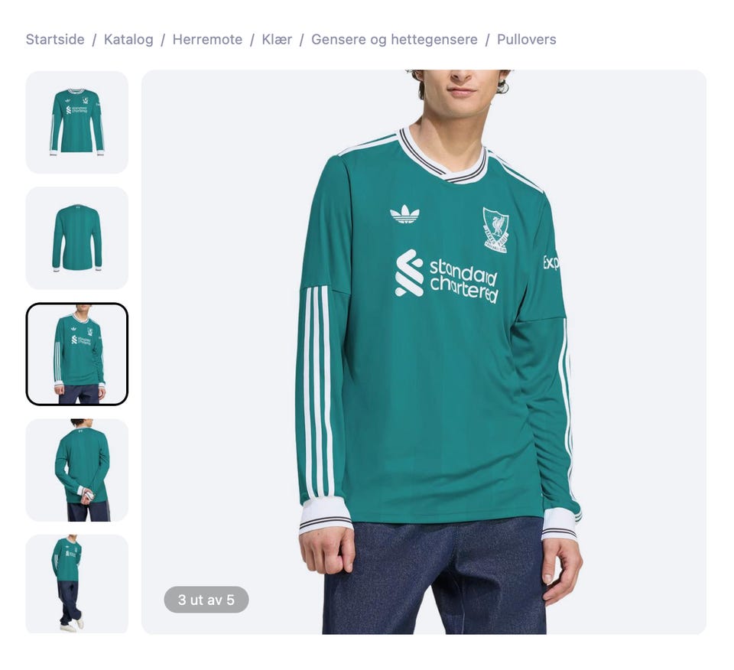The height and width of the screenshot is (670, 734).
Task: Show the model back view thumbnail
Action: (x=76, y=470)
